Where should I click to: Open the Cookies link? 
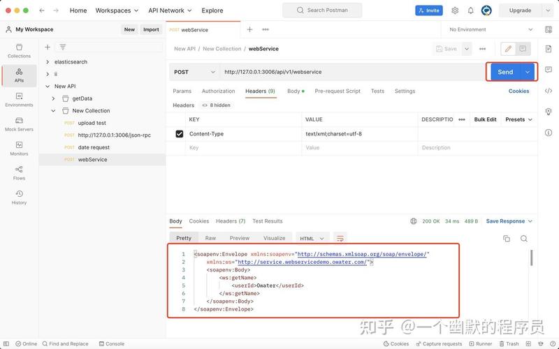518,91
